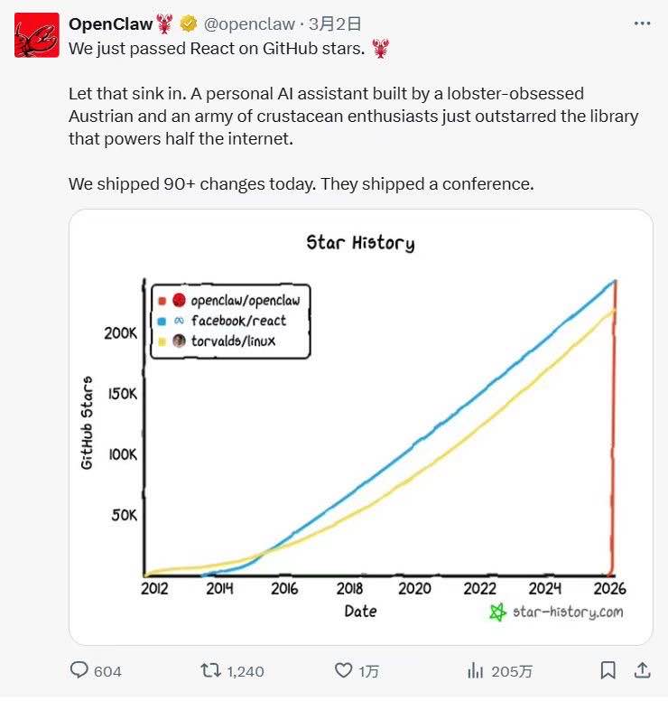Click the gold verified badge
The height and width of the screenshot is (701, 668).
click(189, 24)
